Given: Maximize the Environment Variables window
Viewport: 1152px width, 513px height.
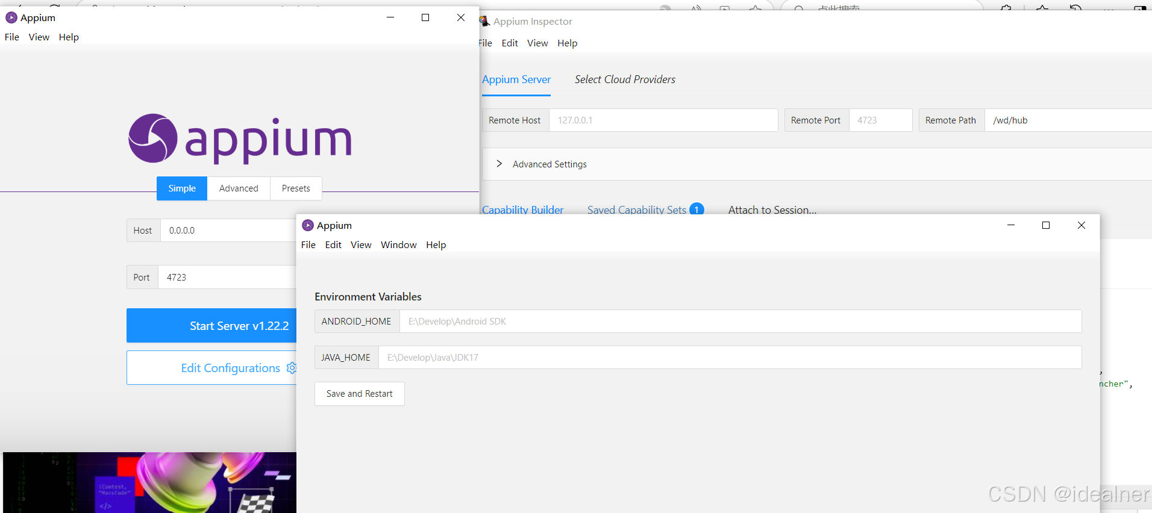Looking at the screenshot, I should pyautogui.click(x=1046, y=225).
